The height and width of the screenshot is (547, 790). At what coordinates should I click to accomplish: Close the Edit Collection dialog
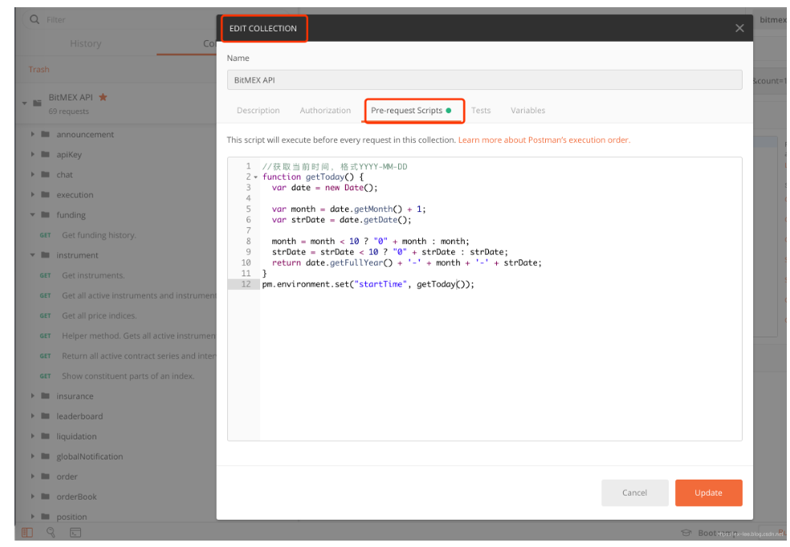click(739, 28)
